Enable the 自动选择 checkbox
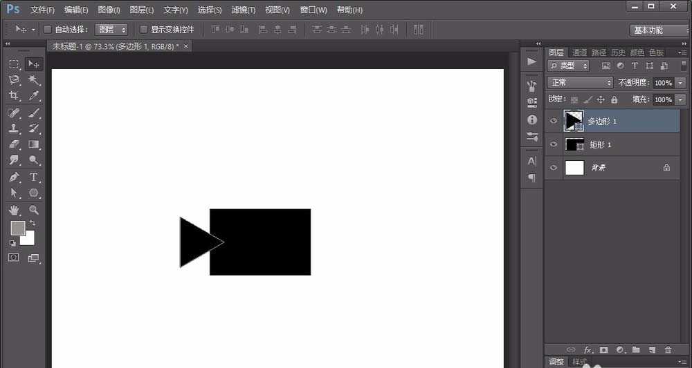 click(48, 30)
